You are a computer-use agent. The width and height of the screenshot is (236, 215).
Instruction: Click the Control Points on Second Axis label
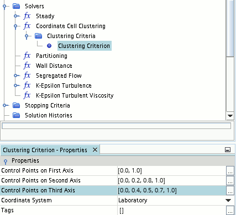[x=41, y=180]
